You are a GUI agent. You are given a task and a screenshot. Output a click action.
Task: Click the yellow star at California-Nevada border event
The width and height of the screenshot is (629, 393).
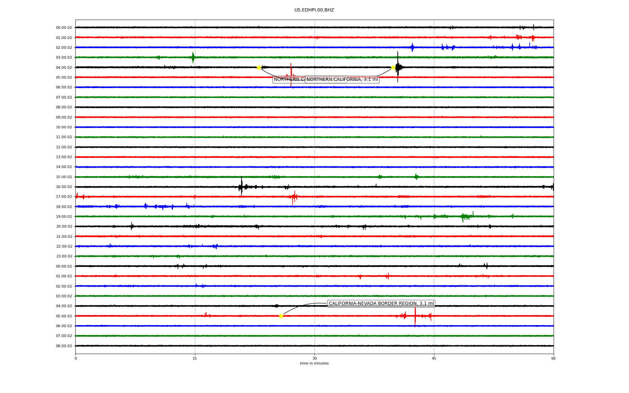click(x=281, y=316)
